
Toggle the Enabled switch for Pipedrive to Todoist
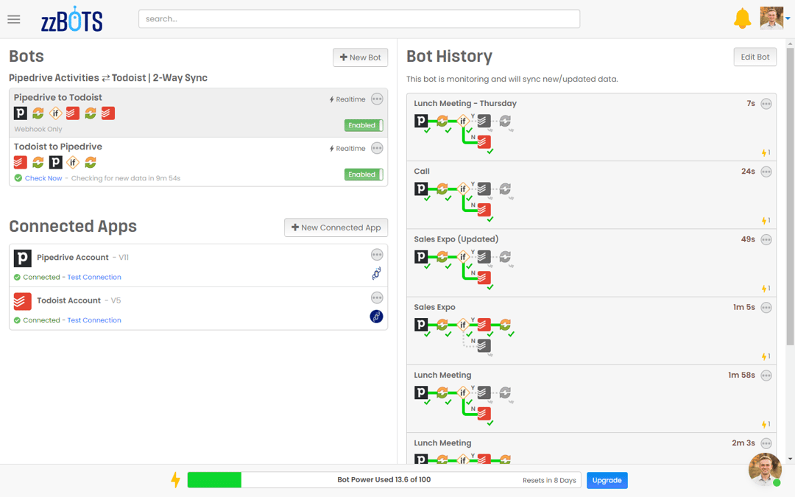[364, 125]
